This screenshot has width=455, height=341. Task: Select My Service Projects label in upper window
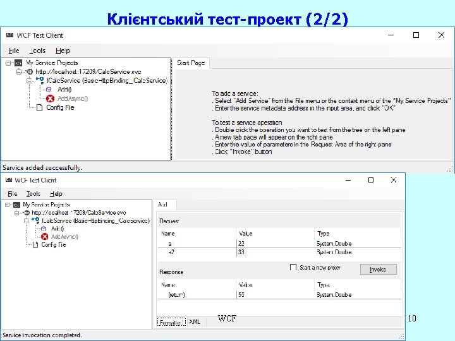pyautogui.click(x=52, y=63)
